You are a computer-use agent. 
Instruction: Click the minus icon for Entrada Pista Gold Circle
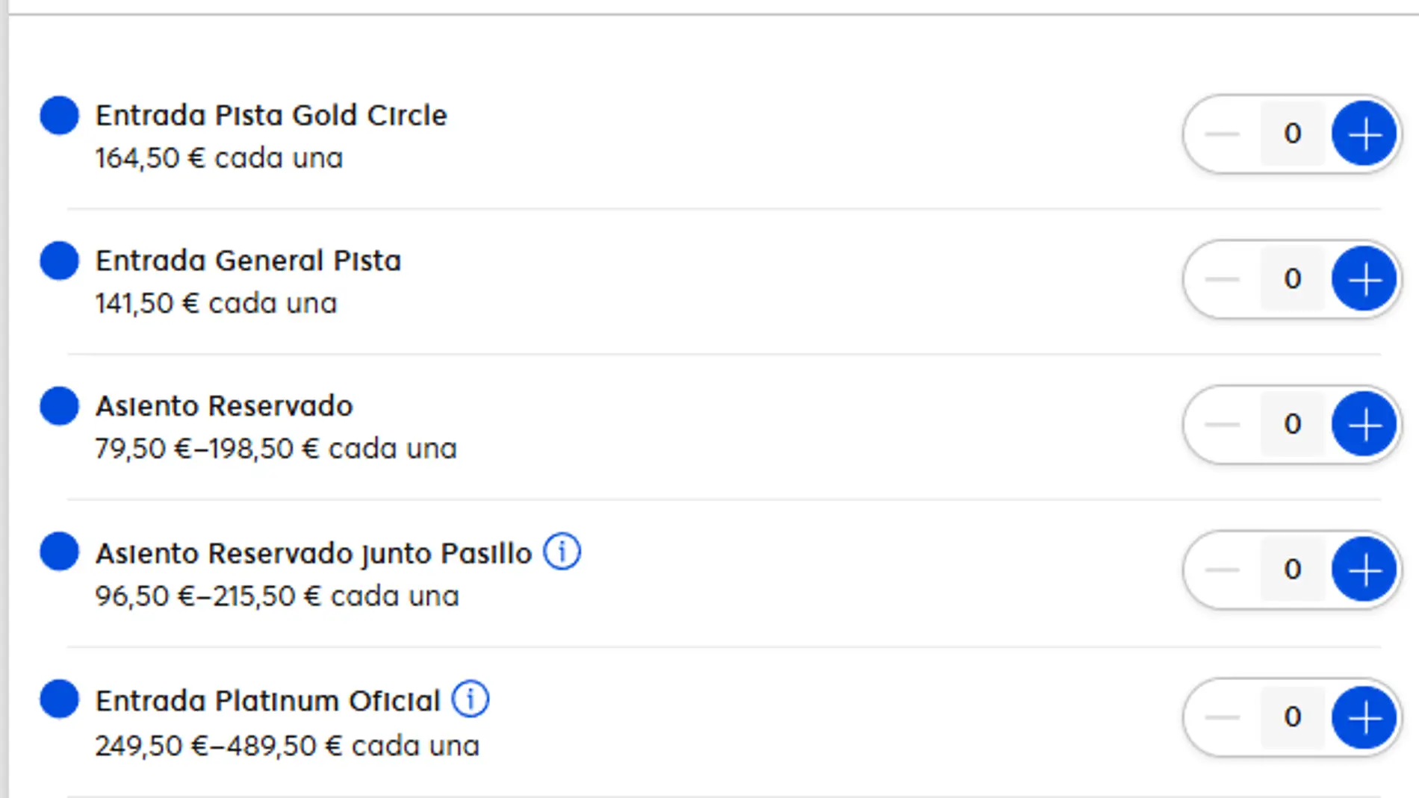1225,134
